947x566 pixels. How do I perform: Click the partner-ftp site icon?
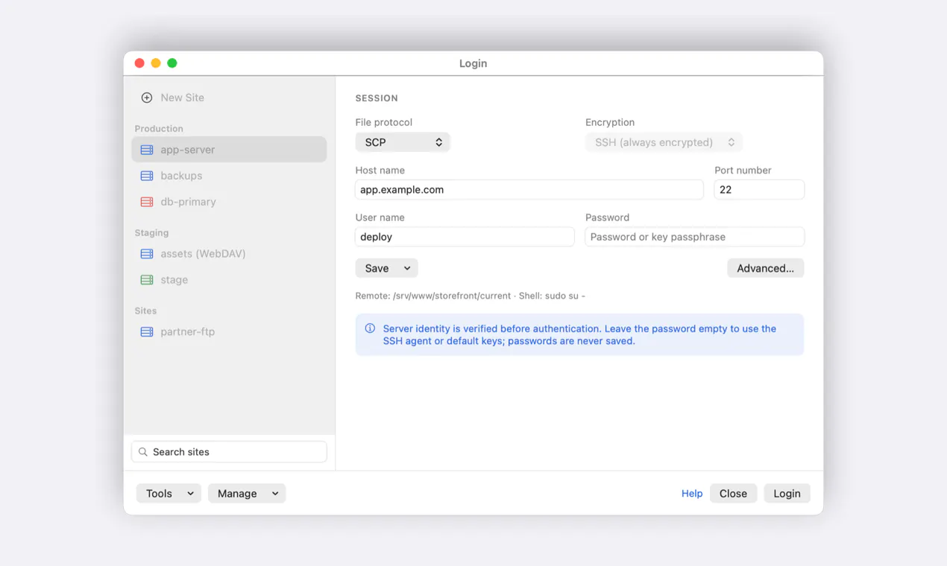147,332
